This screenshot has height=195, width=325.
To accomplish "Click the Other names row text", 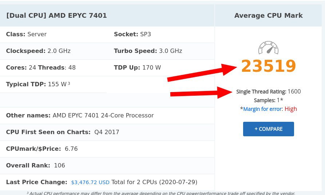I will click(x=80, y=115).
